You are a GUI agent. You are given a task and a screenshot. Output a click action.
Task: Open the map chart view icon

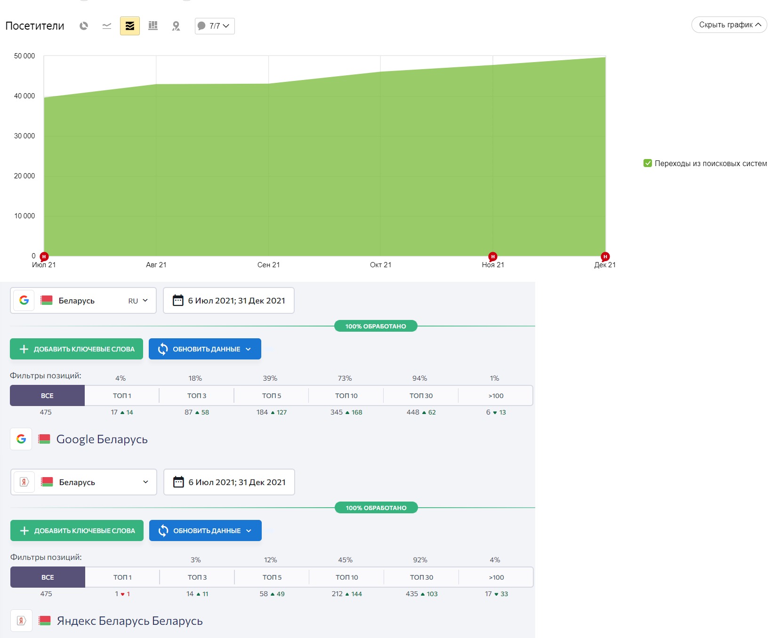click(x=176, y=26)
